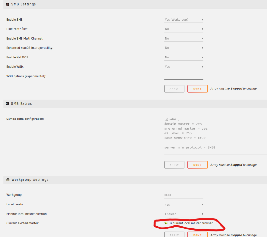Image resolution: width=267 pixels, height=237 pixels.
Task: Click the SMB Settings section header
Action: [135, 4]
